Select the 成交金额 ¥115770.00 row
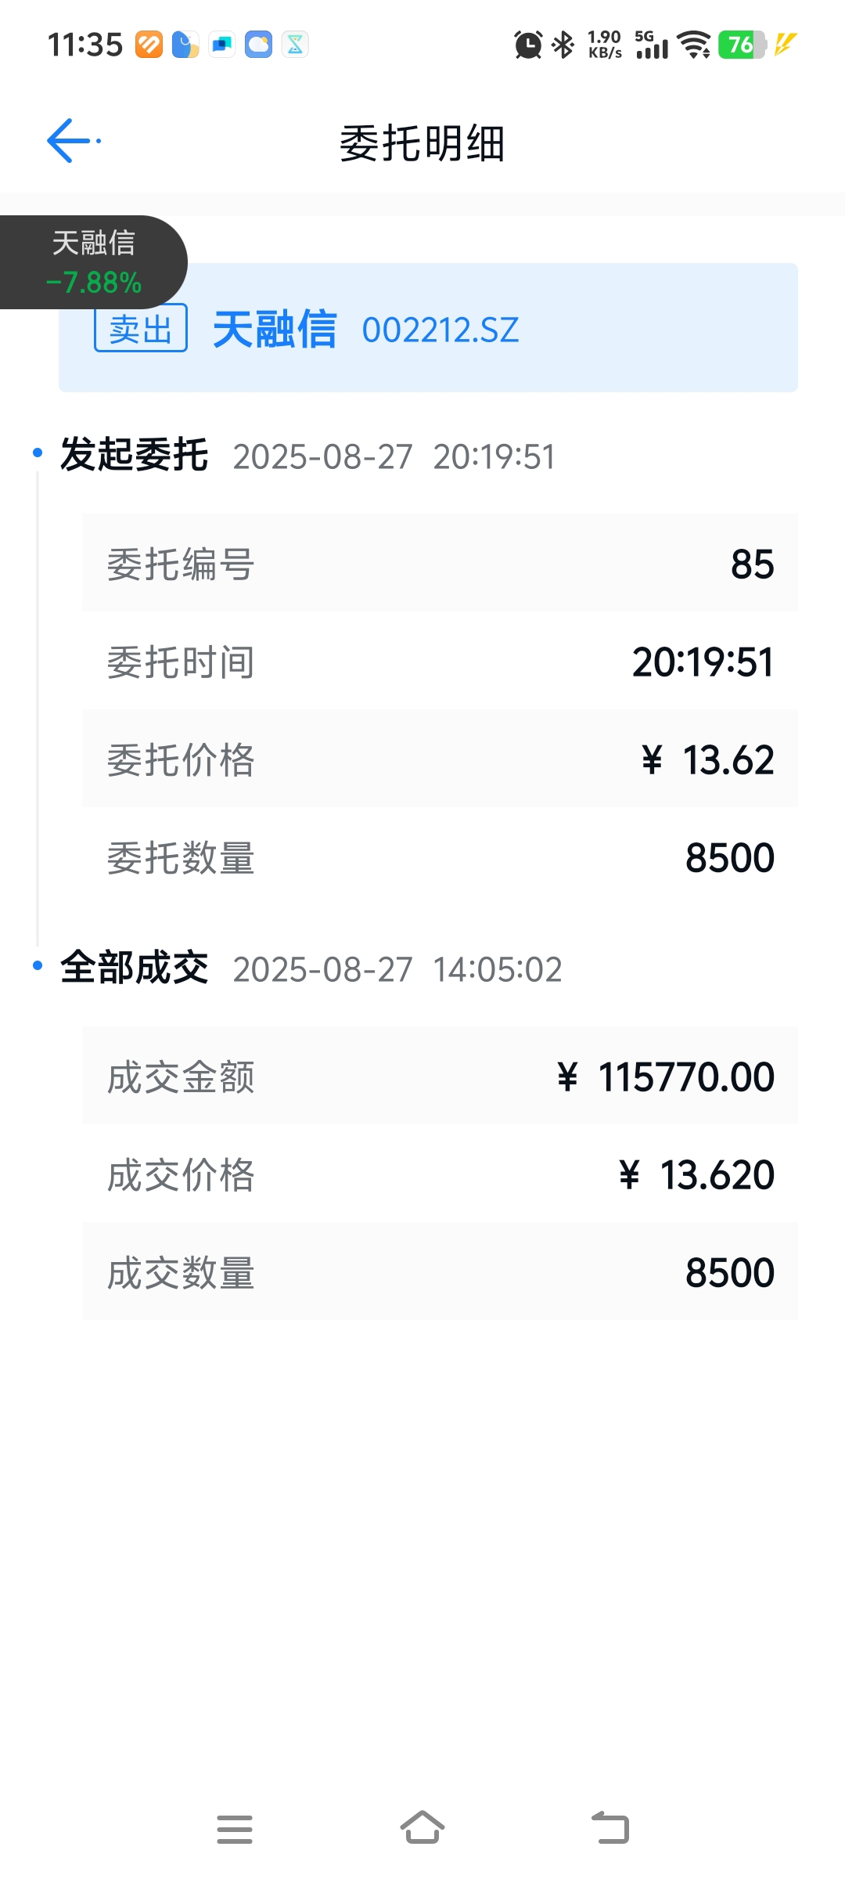The image size is (845, 1879). (x=440, y=1076)
